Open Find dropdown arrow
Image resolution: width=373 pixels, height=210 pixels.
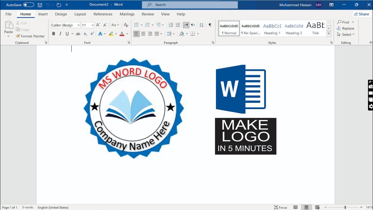353,22
